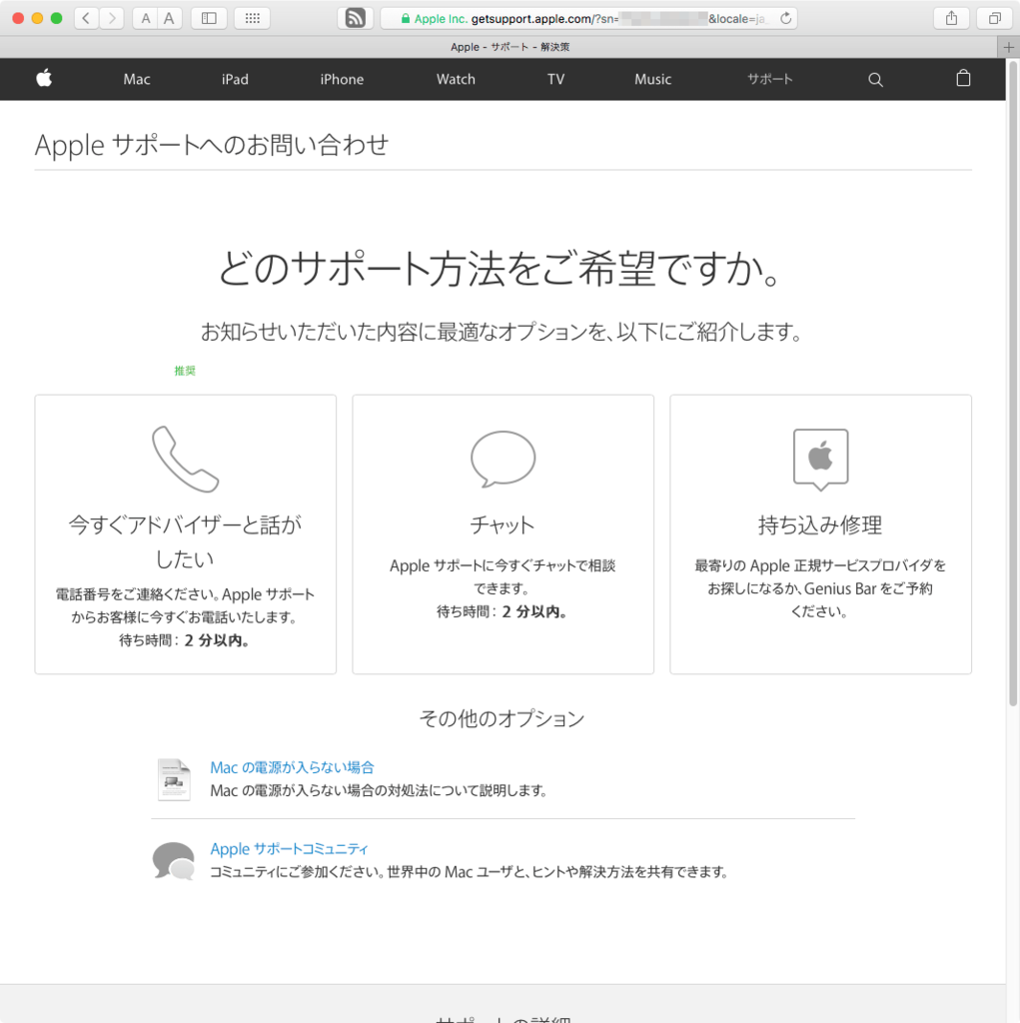
Task: Increase text size with larger A button
Action: 170,18
